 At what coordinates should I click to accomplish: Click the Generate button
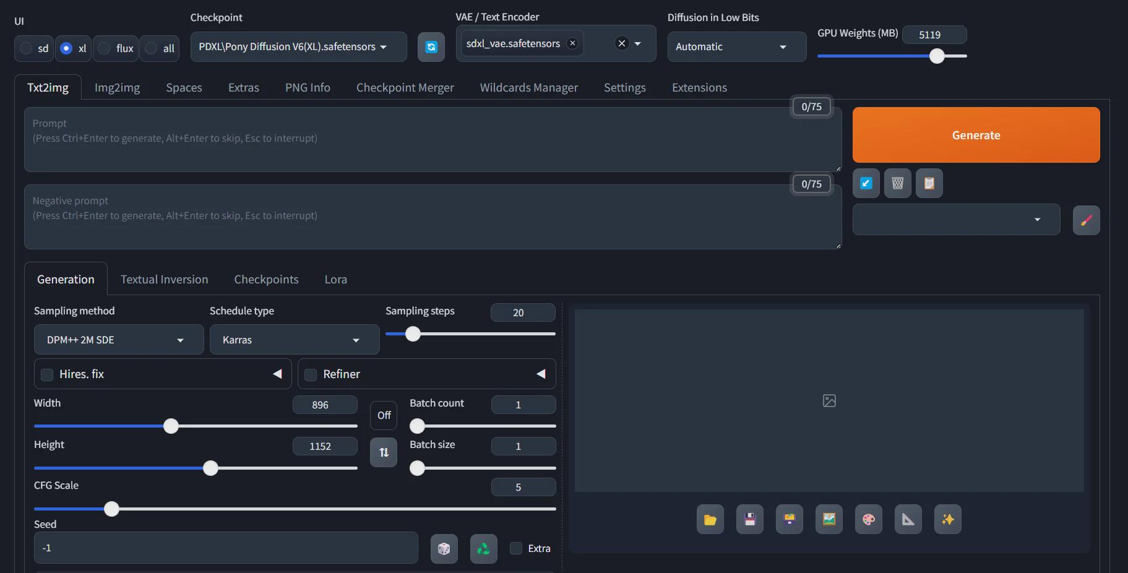[x=976, y=135]
